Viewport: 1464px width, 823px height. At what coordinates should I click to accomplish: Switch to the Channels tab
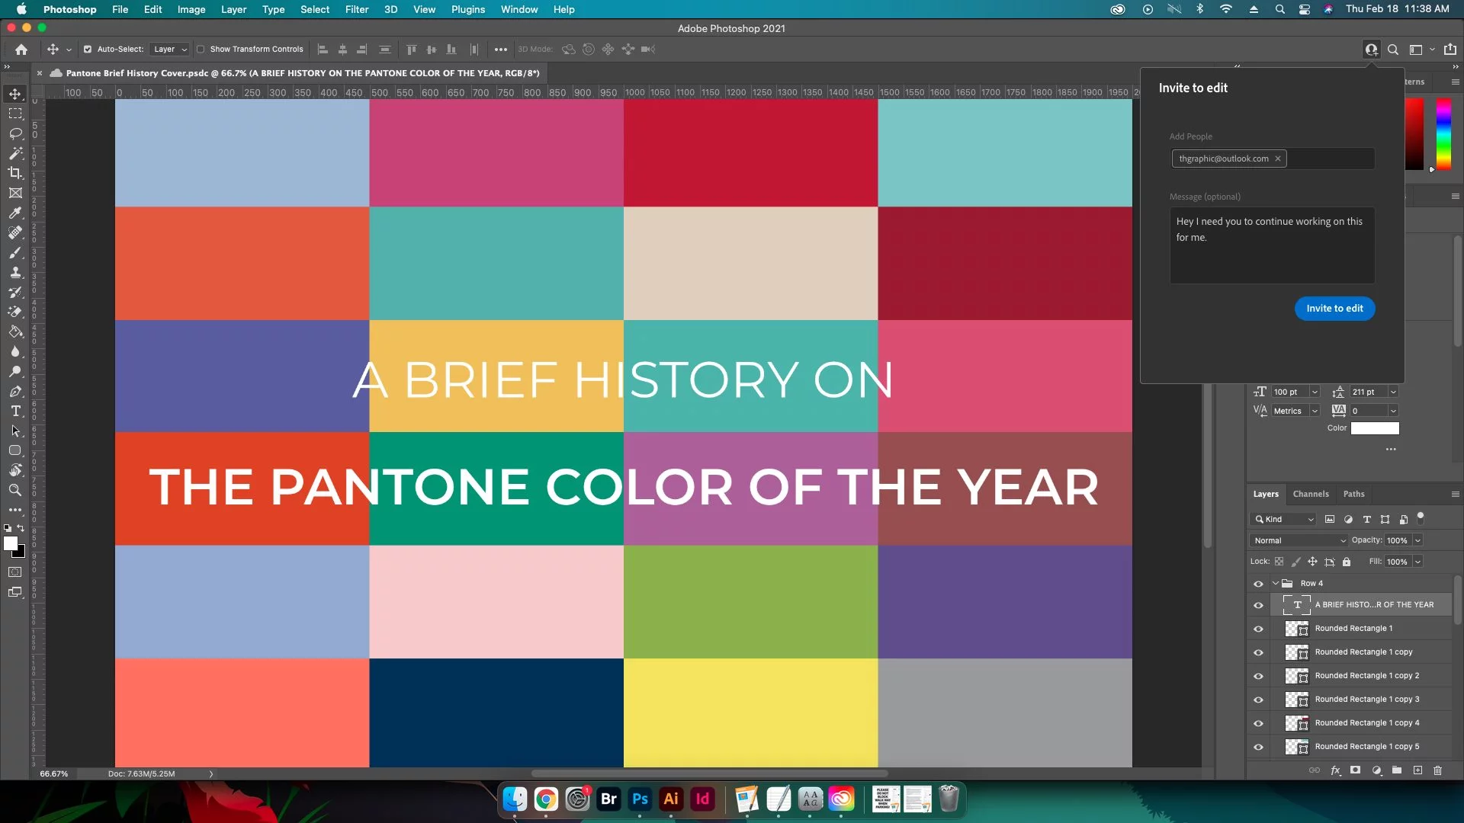(1310, 494)
